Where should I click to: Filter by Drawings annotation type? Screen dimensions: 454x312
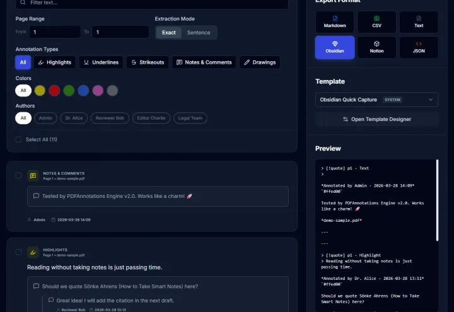[x=260, y=62]
